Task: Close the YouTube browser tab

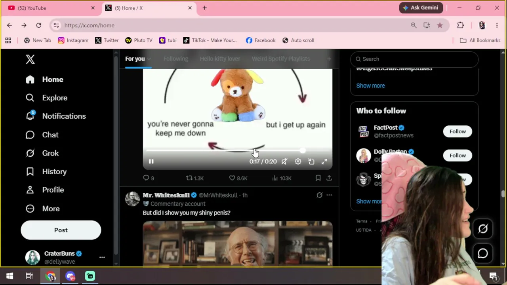Action: pos(93,8)
